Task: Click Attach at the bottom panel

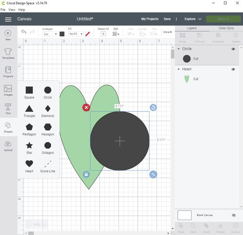Action: [x=206, y=228]
